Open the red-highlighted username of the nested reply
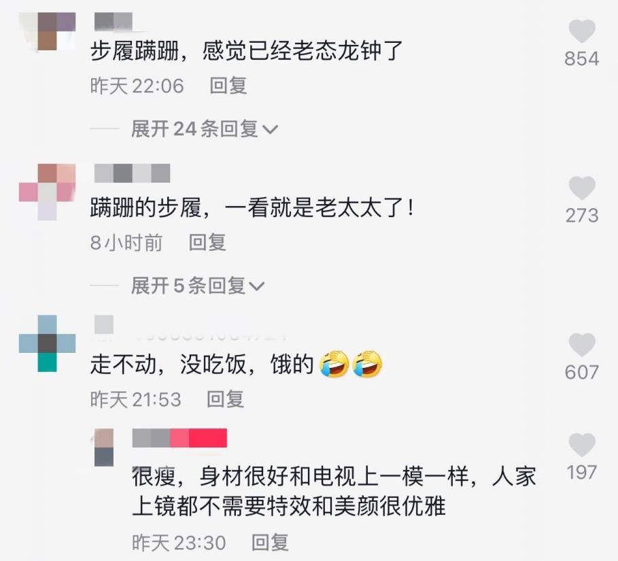The image size is (618, 561). click(179, 438)
